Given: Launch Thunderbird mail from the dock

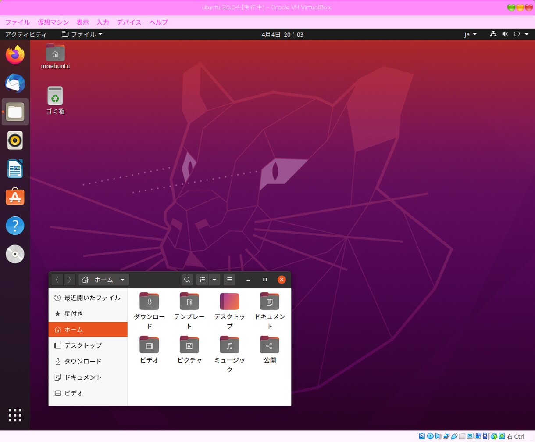Looking at the screenshot, I should pyautogui.click(x=15, y=83).
